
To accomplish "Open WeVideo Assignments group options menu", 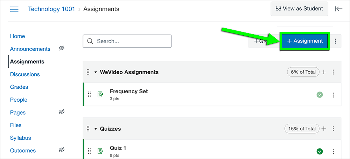I will (x=333, y=72).
